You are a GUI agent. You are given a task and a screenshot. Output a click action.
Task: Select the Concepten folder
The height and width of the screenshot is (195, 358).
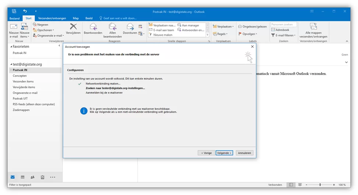click(20, 76)
